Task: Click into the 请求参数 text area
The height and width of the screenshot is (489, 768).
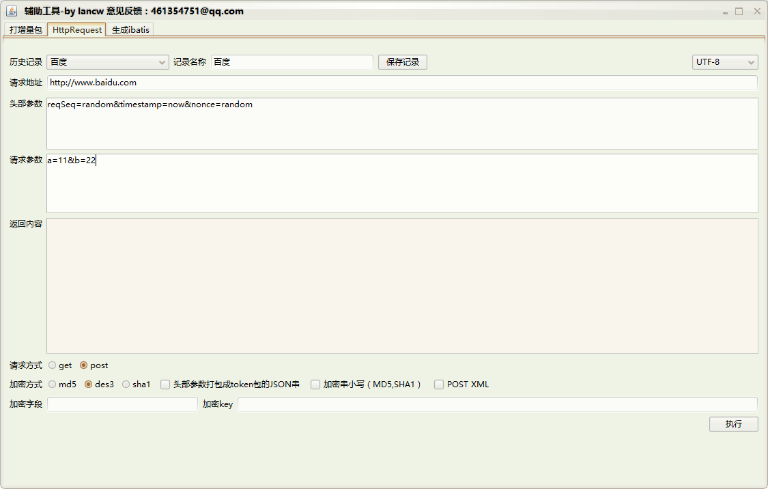Action: tap(402, 183)
